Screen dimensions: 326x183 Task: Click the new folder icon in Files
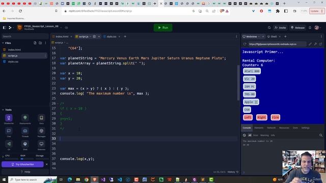pos(40,43)
